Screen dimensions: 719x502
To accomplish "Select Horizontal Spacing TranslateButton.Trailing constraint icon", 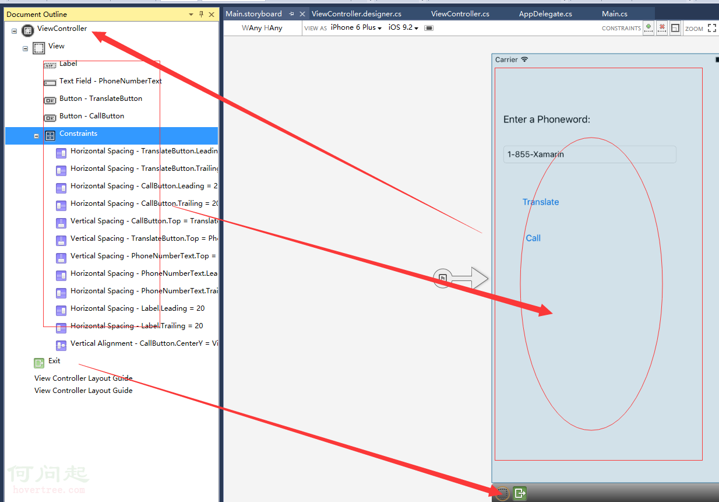I will coord(61,170).
